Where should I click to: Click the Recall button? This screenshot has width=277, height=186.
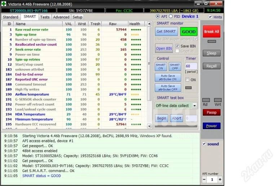tap(211, 66)
